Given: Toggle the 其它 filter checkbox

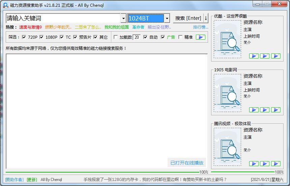Looking at the screenshot, I should pyautogui.click(x=95, y=37).
